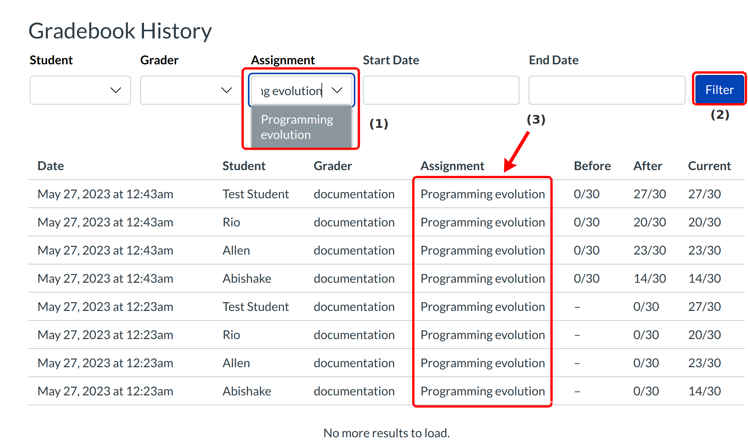Click the Student filter chevron icon
748x446 pixels.
pyautogui.click(x=115, y=90)
